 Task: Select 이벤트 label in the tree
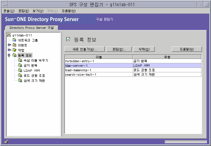pos(22,45)
